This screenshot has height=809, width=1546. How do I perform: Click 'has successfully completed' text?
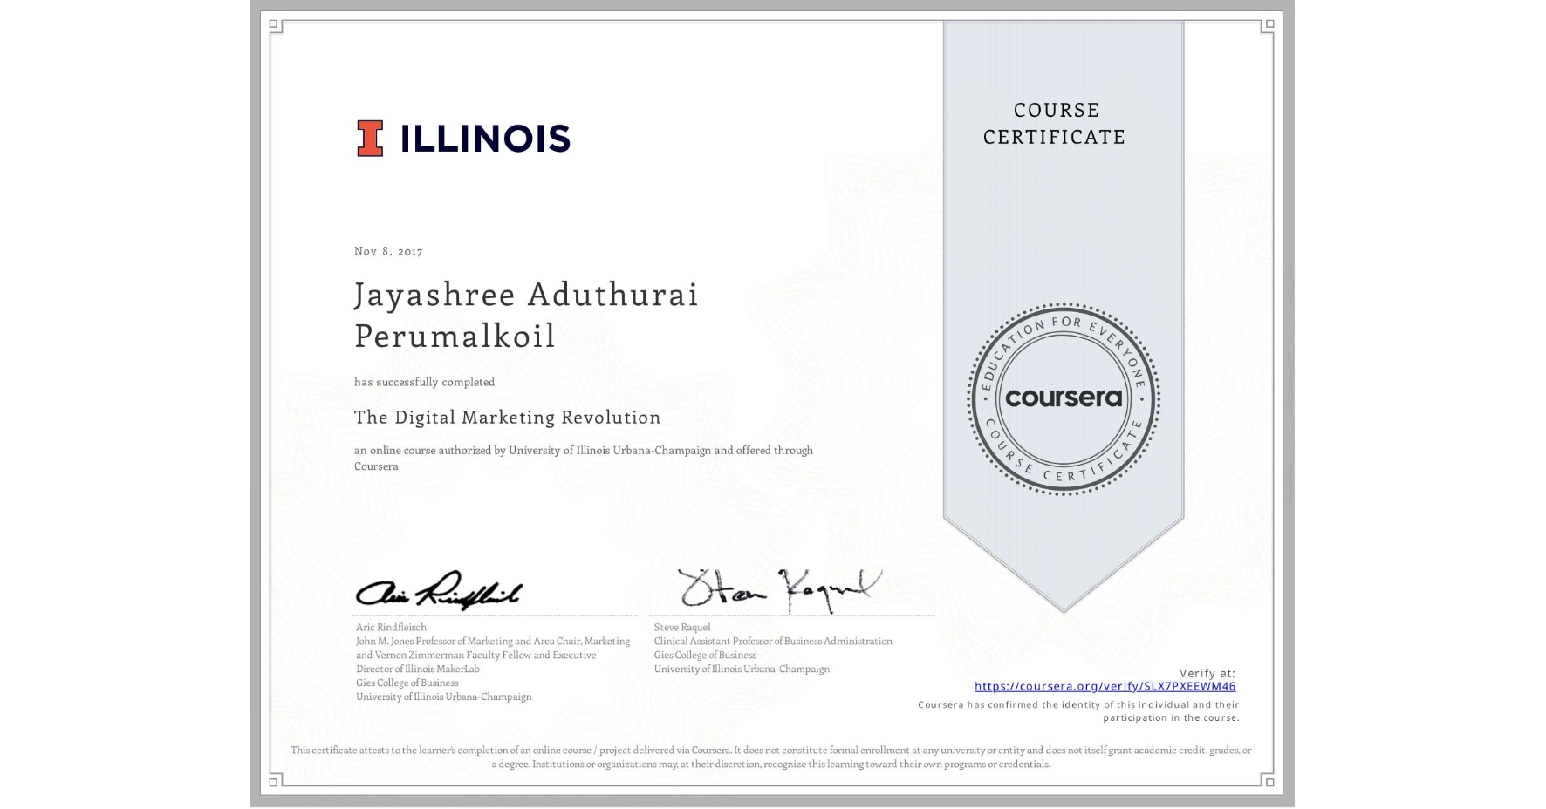[424, 382]
